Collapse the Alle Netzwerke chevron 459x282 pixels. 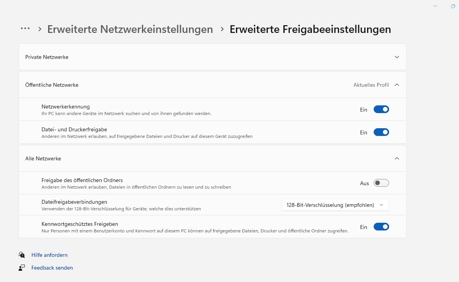click(397, 158)
